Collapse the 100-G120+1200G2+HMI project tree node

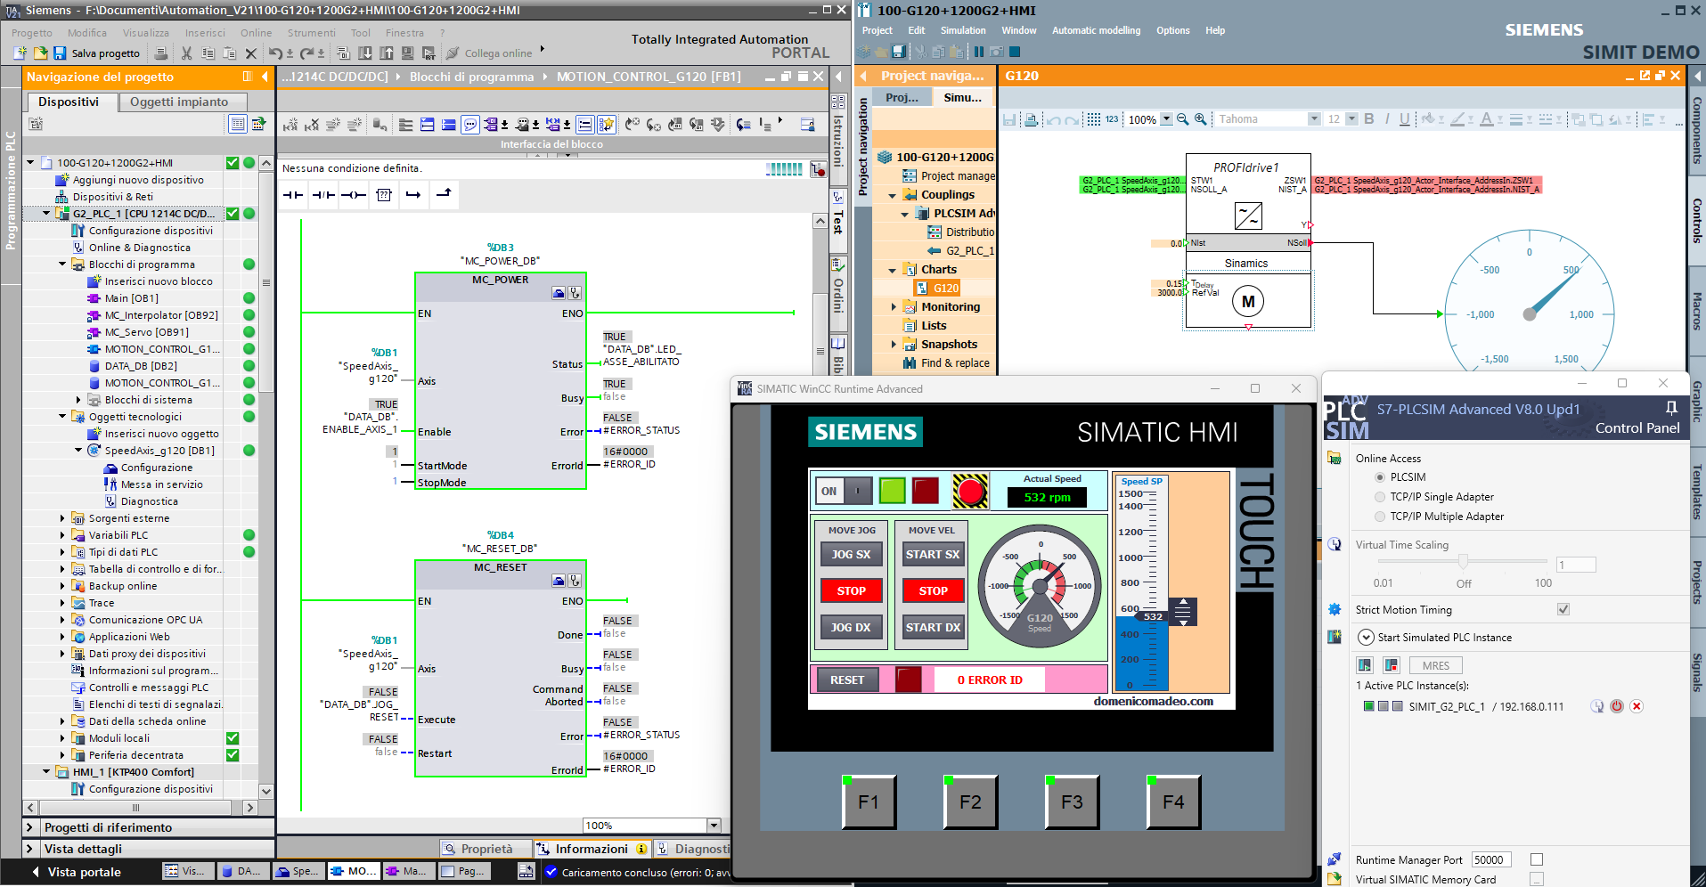[31, 163]
